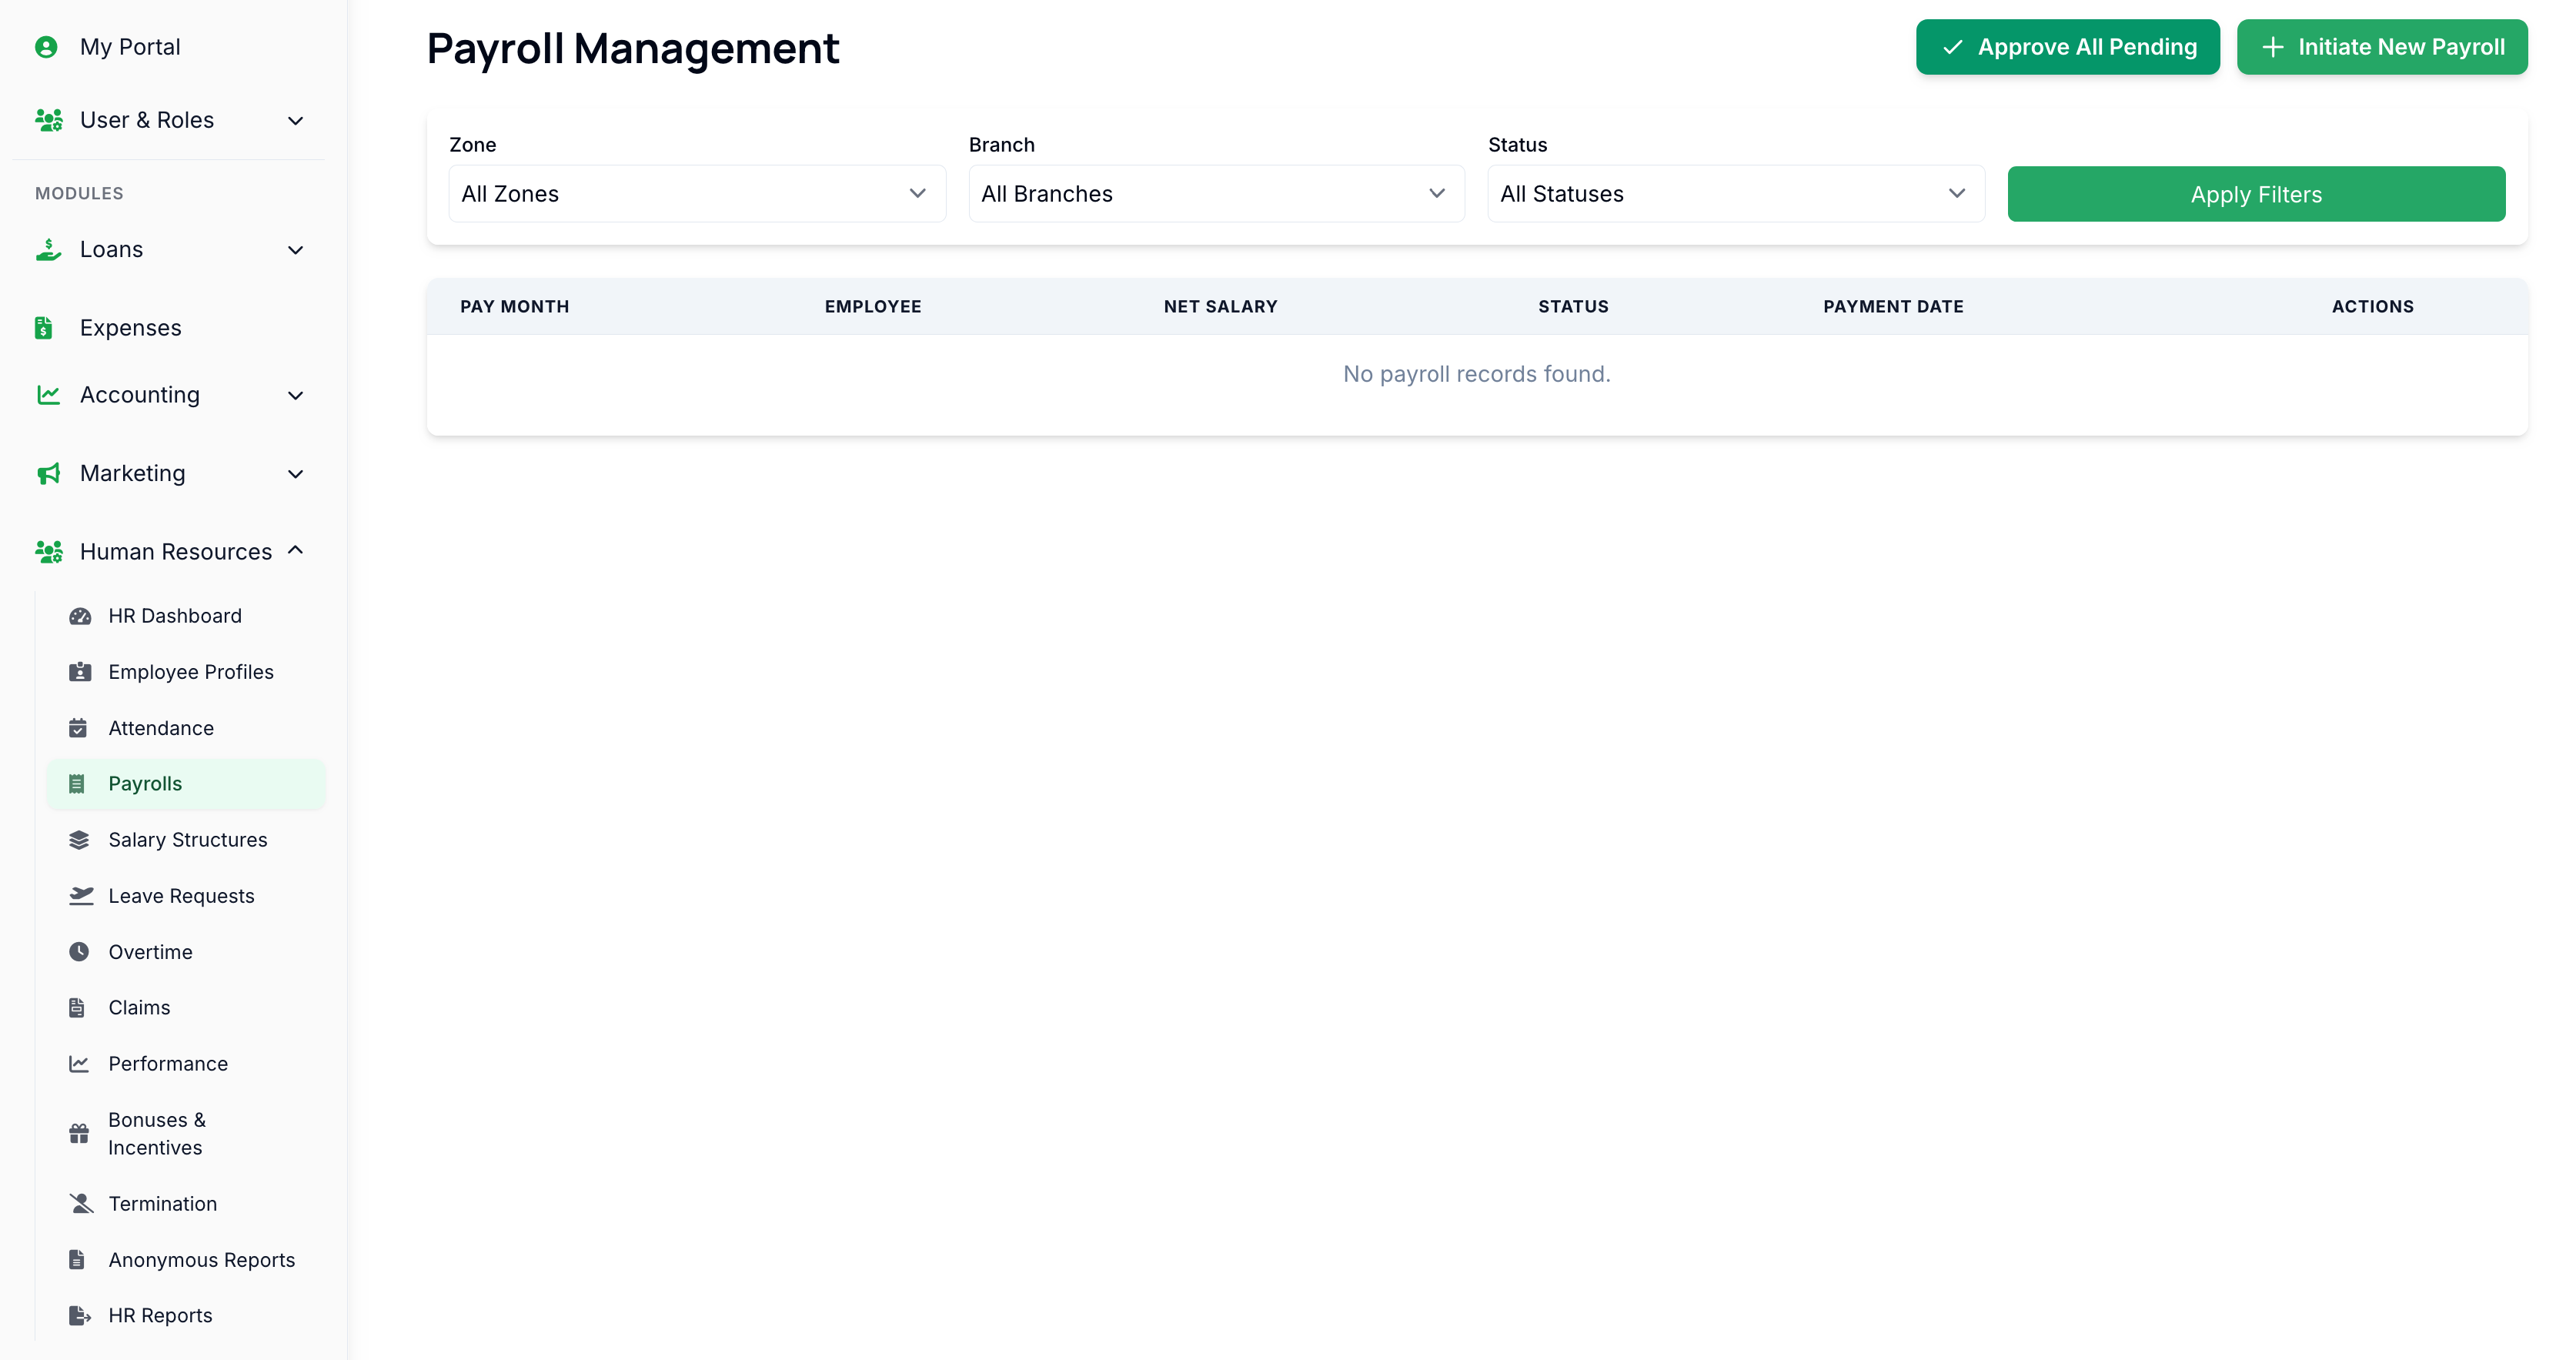
Task: Click the HR Dashboard gauge icon
Action: coord(80,616)
